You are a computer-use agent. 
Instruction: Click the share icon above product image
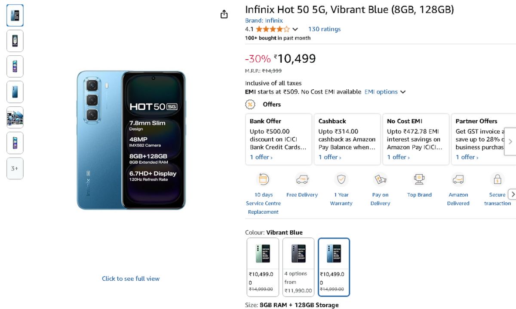pyautogui.click(x=224, y=15)
